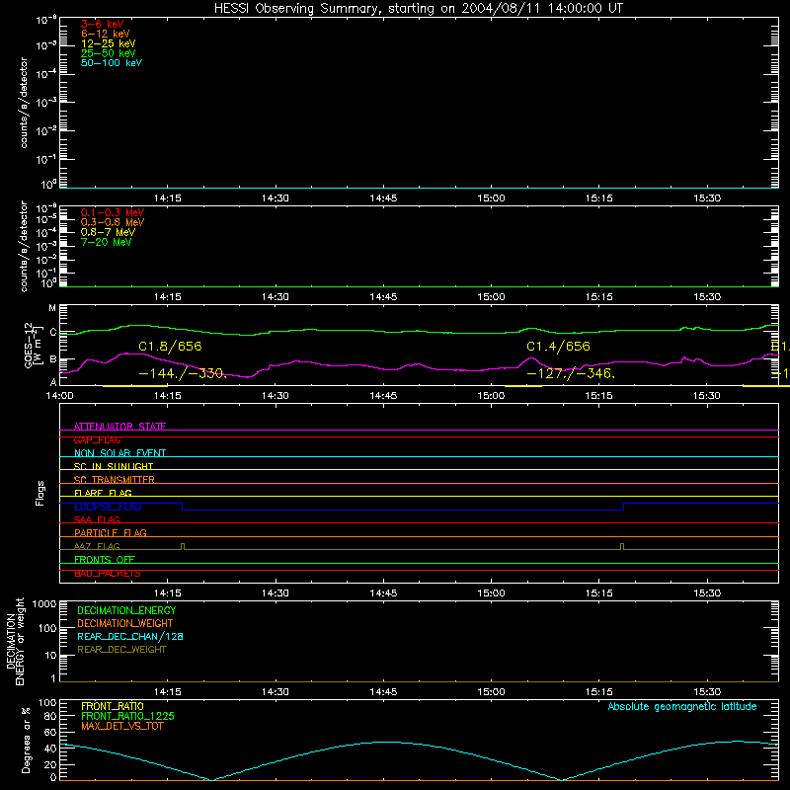Image resolution: width=790 pixels, height=790 pixels.
Task: Click the GAP_FLAG label
Action: pos(97,439)
